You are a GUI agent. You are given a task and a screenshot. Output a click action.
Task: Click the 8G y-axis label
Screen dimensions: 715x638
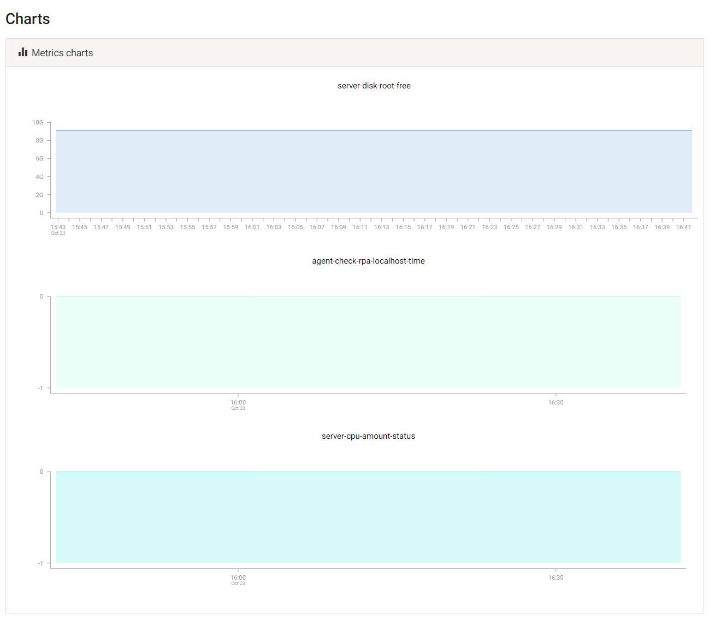coord(39,141)
